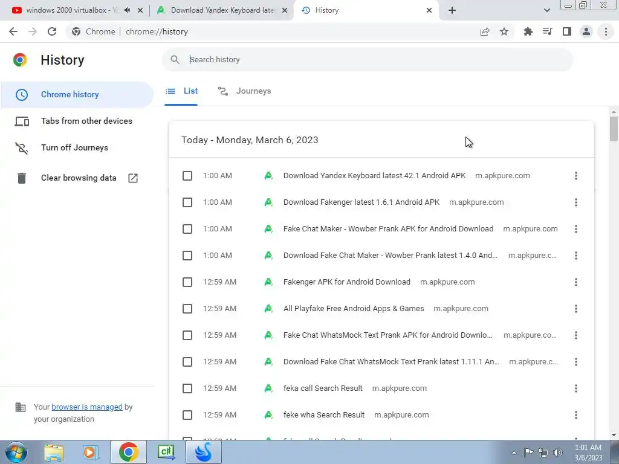Viewport: 619px width, 464px height.
Task: Check the Download Fake Chat WhatsMock latest entry
Action: [187, 362]
